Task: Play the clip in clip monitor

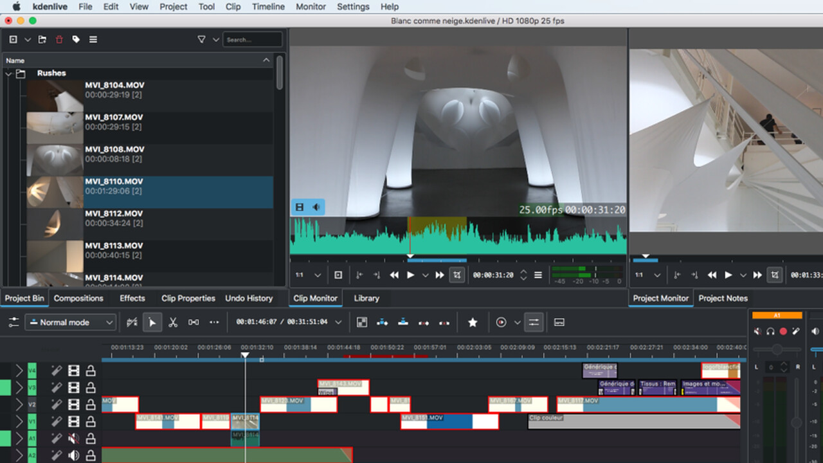Action: [411, 275]
